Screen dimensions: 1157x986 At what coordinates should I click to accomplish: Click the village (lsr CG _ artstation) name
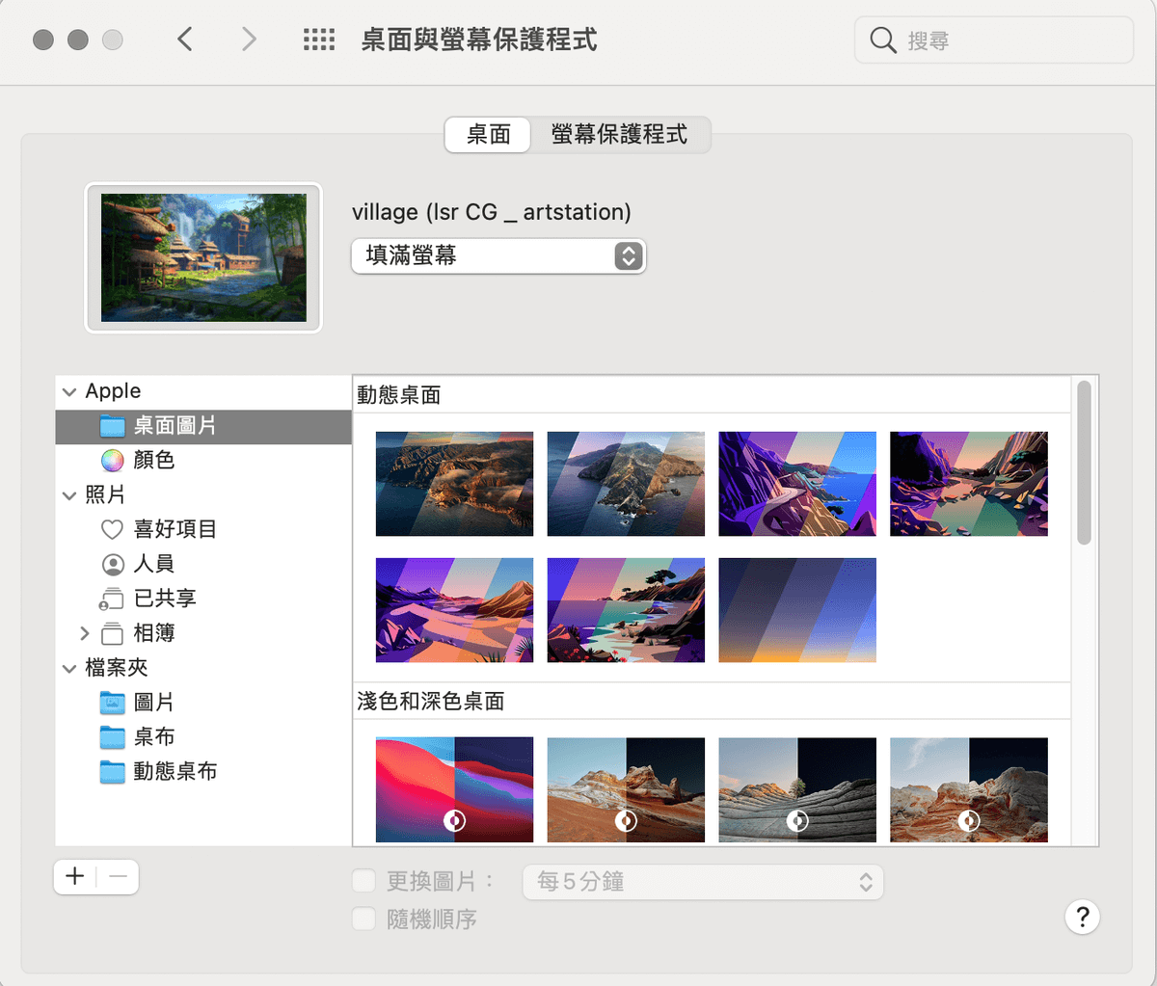click(x=492, y=212)
